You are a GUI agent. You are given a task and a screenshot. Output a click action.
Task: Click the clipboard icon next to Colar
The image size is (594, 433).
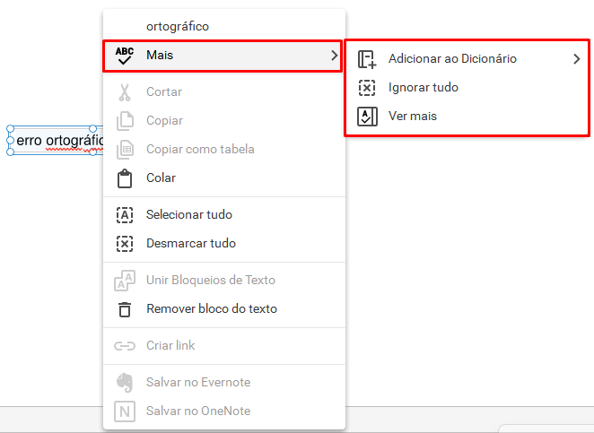(124, 178)
